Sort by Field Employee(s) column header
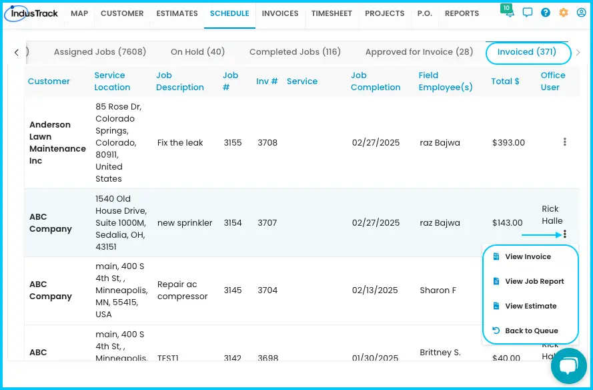This screenshot has height=390, width=593. tap(446, 81)
